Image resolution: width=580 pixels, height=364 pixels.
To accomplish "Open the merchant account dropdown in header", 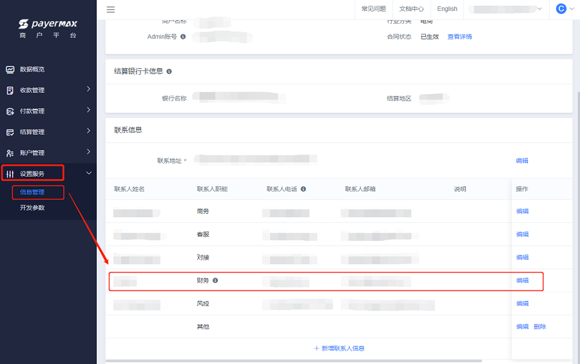I will point(506,9).
